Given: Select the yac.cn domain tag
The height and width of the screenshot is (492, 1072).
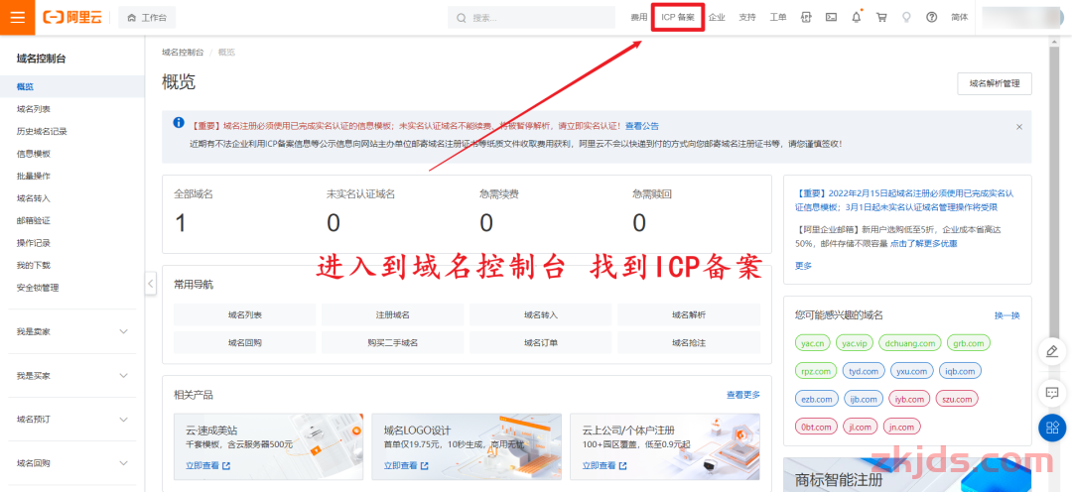Looking at the screenshot, I should coord(813,343).
